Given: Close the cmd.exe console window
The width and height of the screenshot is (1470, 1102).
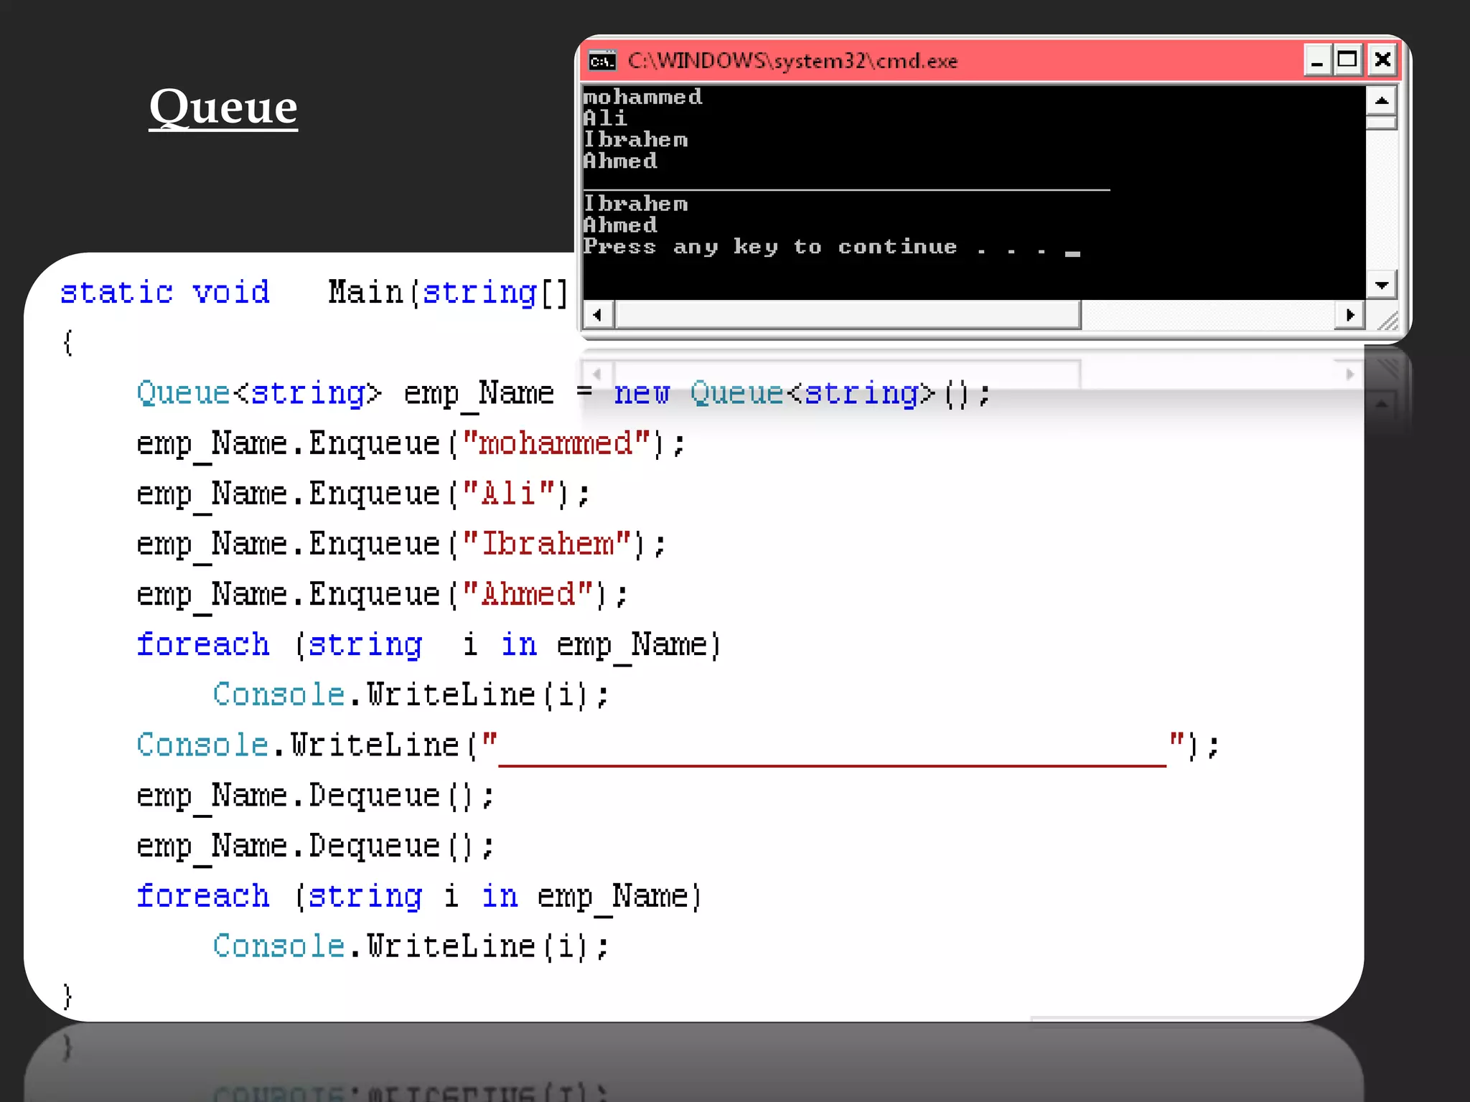Looking at the screenshot, I should pyautogui.click(x=1382, y=60).
